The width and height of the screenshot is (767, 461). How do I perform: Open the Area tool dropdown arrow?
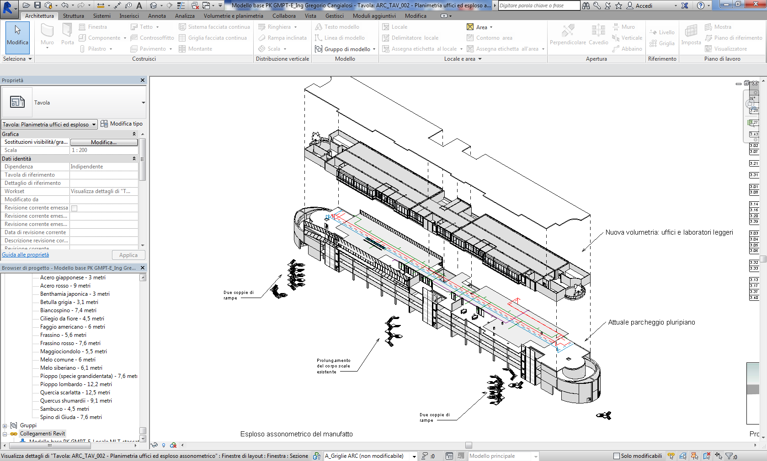point(491,27)
